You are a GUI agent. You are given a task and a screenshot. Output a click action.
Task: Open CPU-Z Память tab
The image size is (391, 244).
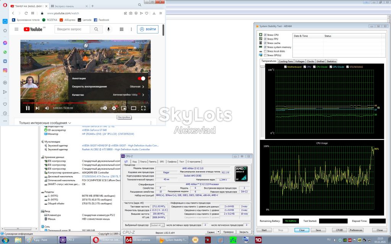click(153, 162)
